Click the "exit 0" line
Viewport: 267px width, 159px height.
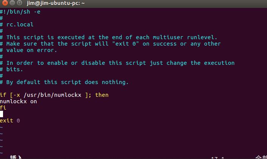(10, 121)
